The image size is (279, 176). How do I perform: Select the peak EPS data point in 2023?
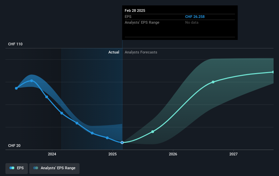[x=32, y=81]
